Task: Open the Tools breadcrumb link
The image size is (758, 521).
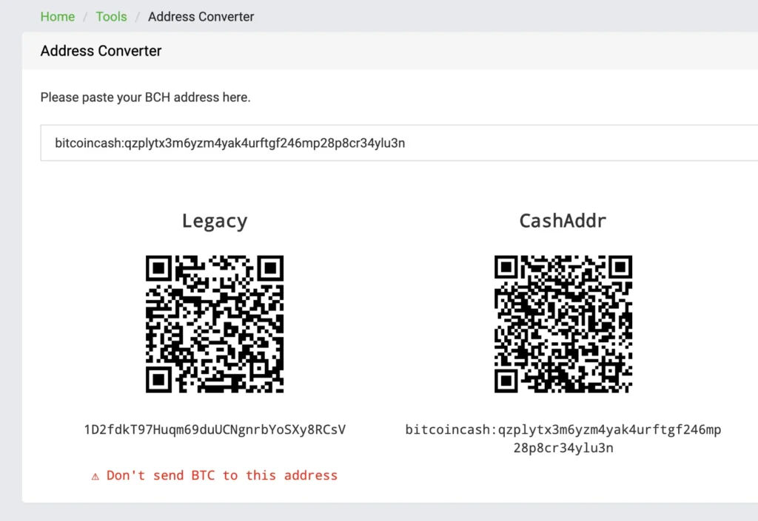Action: 111,17
